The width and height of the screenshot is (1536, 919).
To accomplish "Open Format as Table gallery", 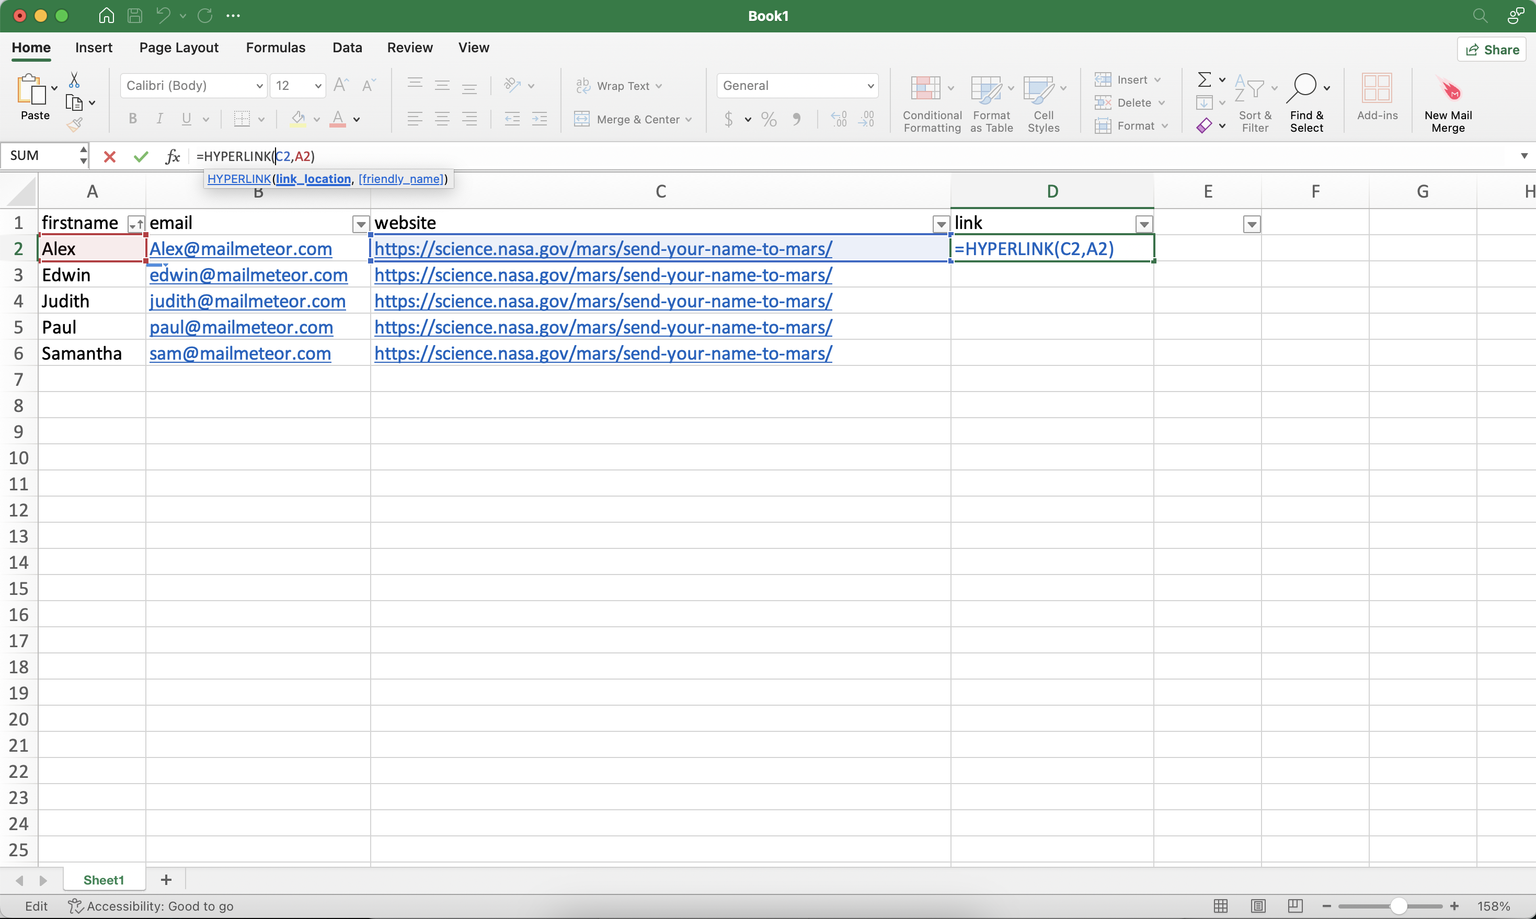I will [x=992, y=104].
